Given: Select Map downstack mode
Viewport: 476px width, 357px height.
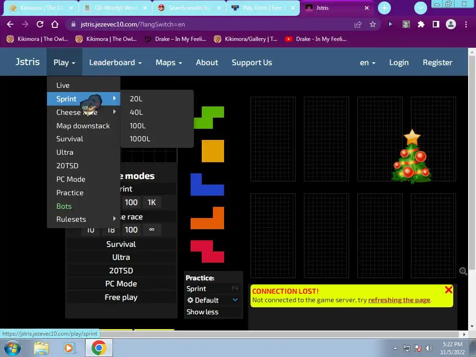Looking at the screenshot, I should 84,126.
